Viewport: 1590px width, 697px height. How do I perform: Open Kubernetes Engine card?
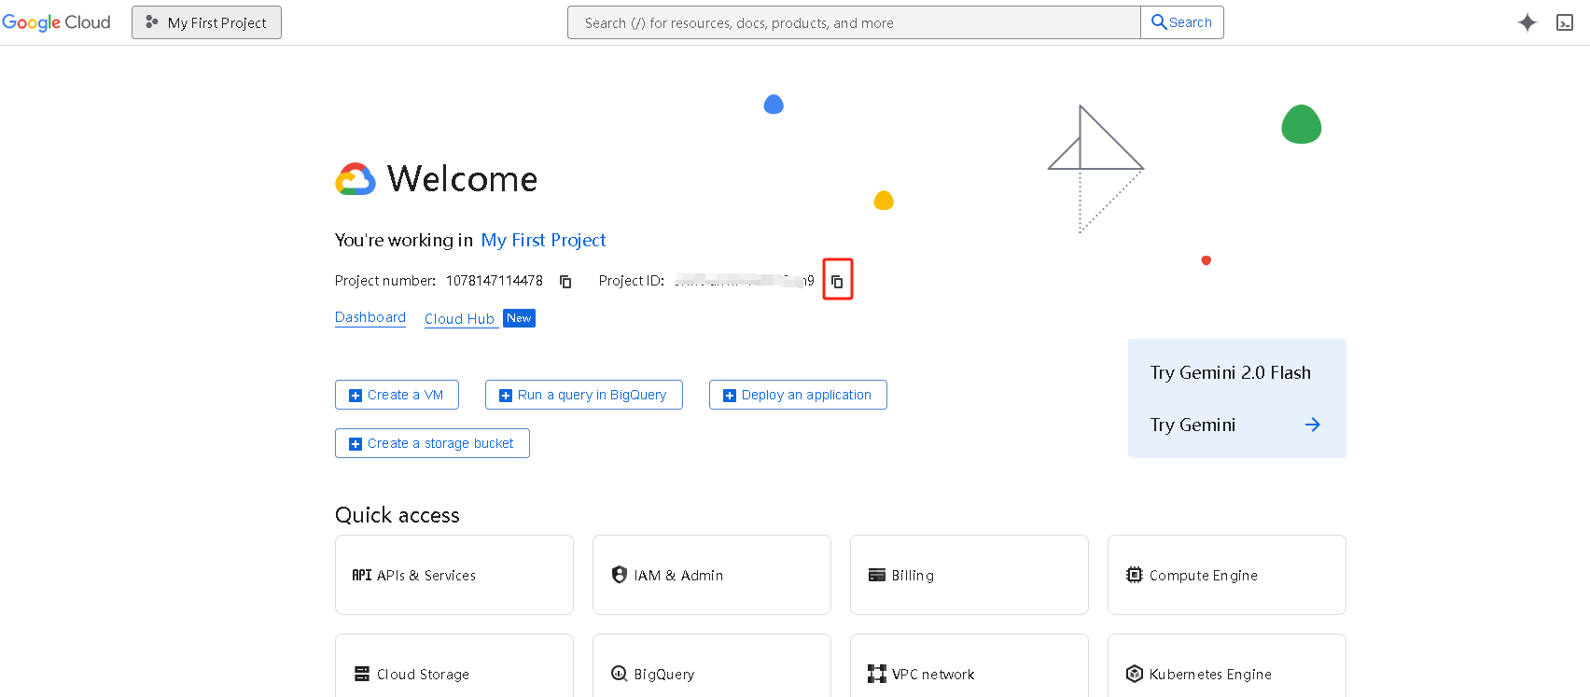point(1227,666)
